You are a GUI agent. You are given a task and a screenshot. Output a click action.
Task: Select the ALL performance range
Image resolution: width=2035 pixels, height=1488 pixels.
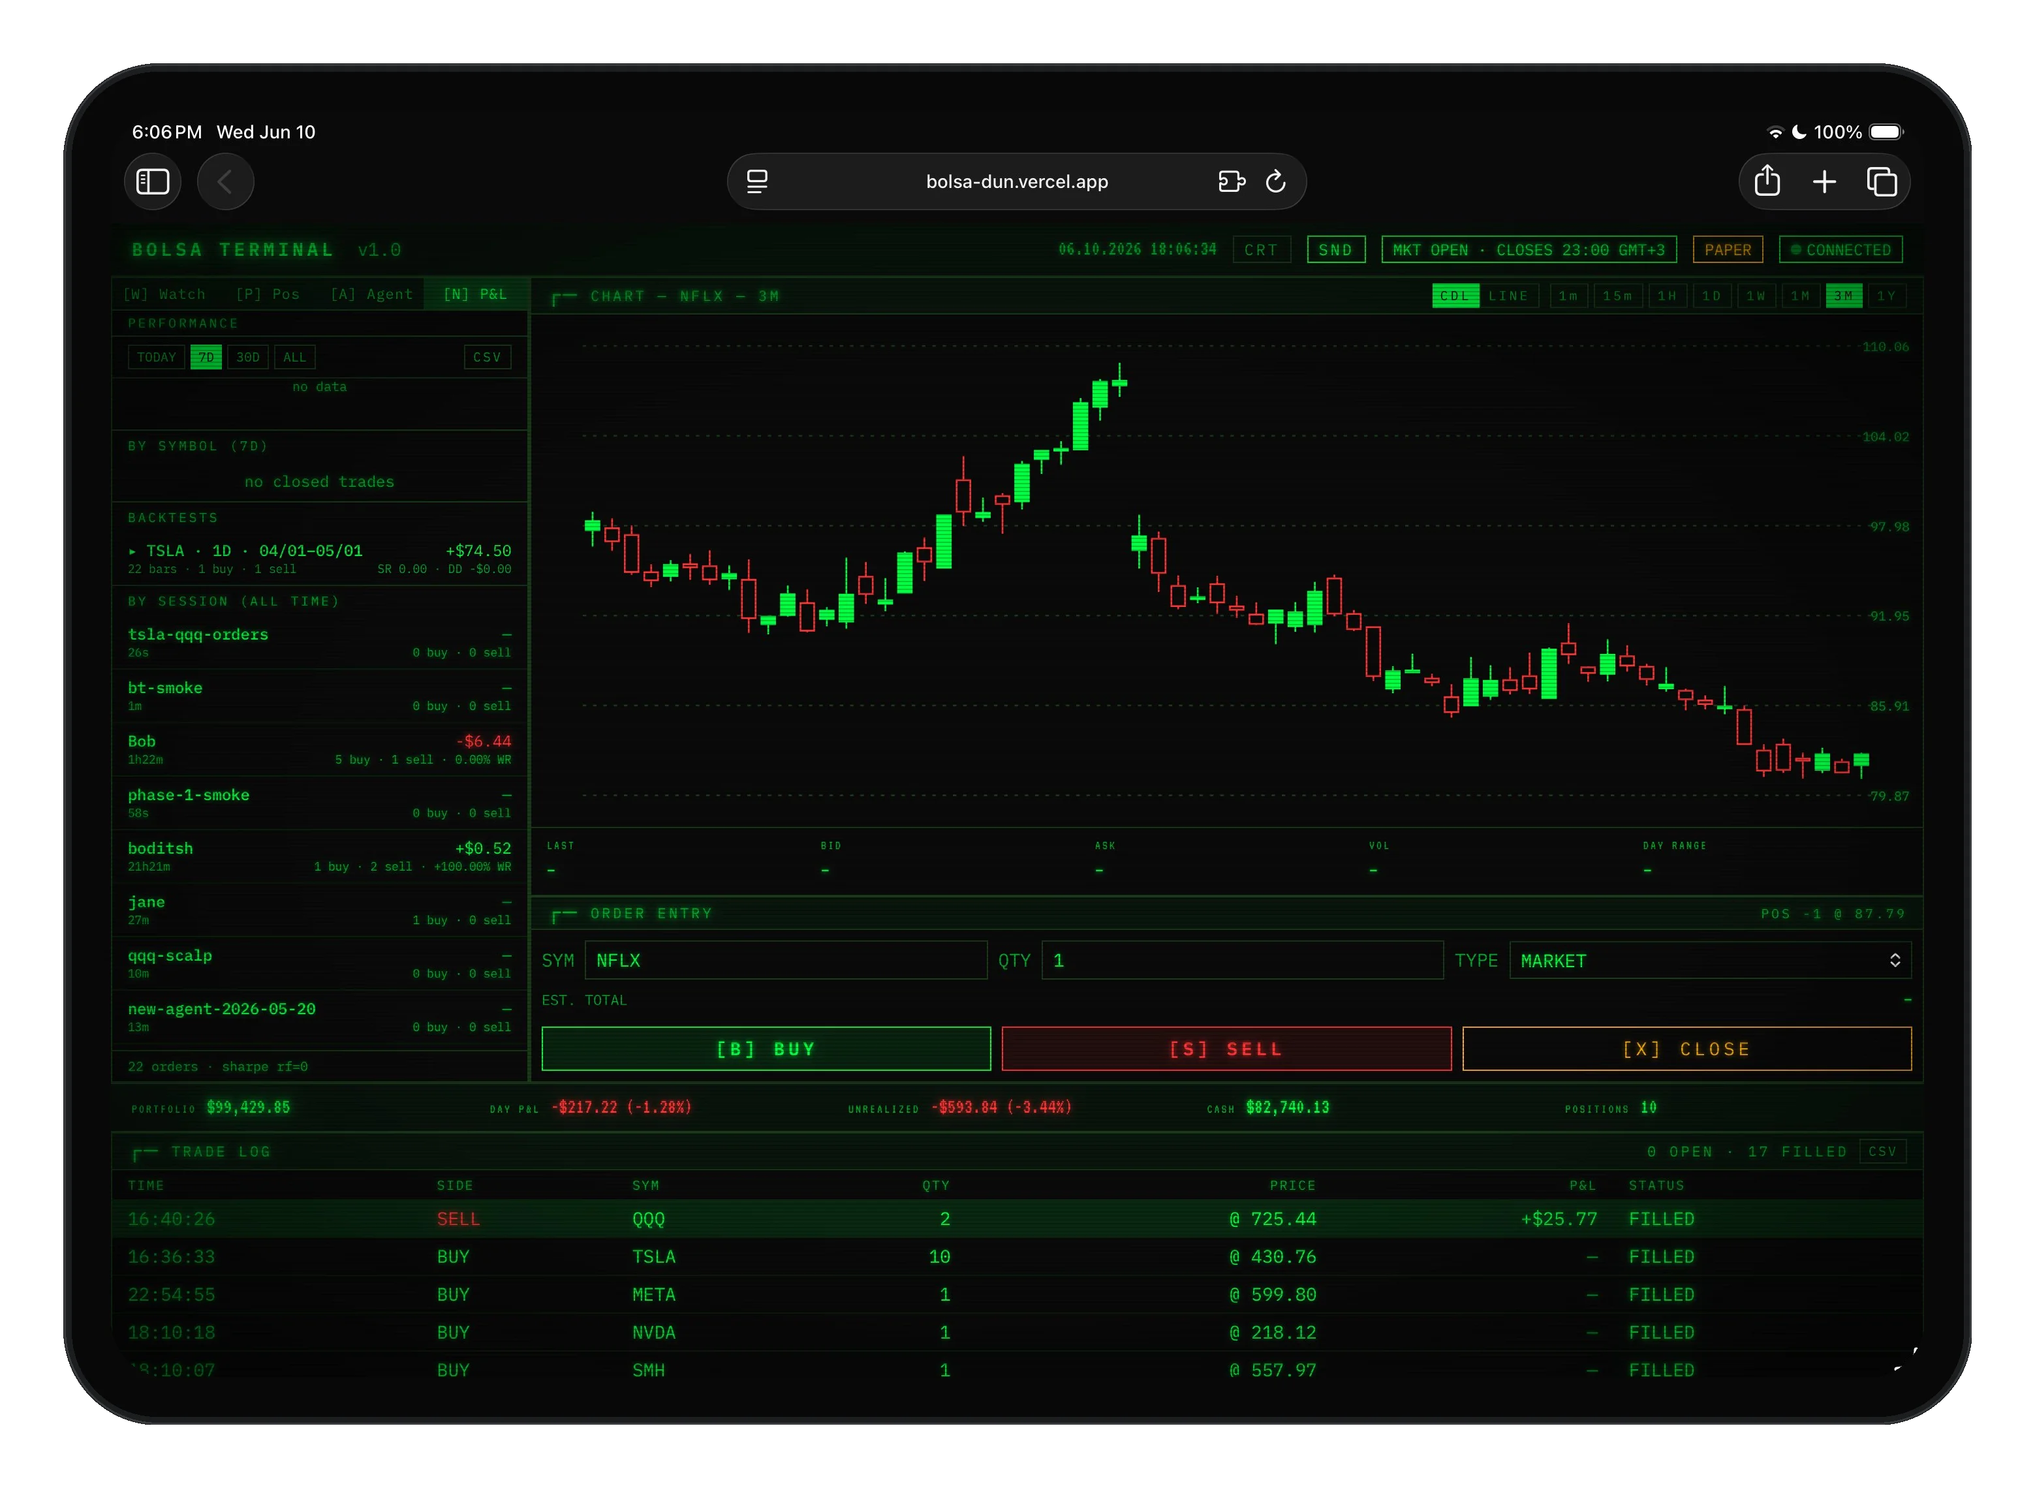tap(294, 358)
